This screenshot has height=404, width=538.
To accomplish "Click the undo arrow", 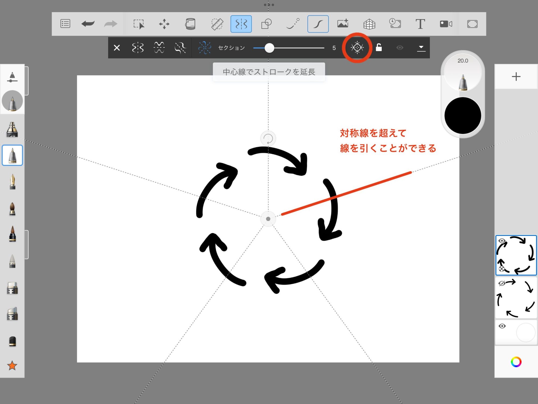I will coord(88,24).
